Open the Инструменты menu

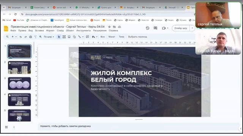point(84,31)
